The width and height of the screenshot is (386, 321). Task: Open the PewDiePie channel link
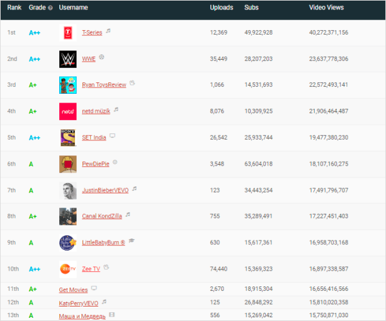(x=95, y=164)
